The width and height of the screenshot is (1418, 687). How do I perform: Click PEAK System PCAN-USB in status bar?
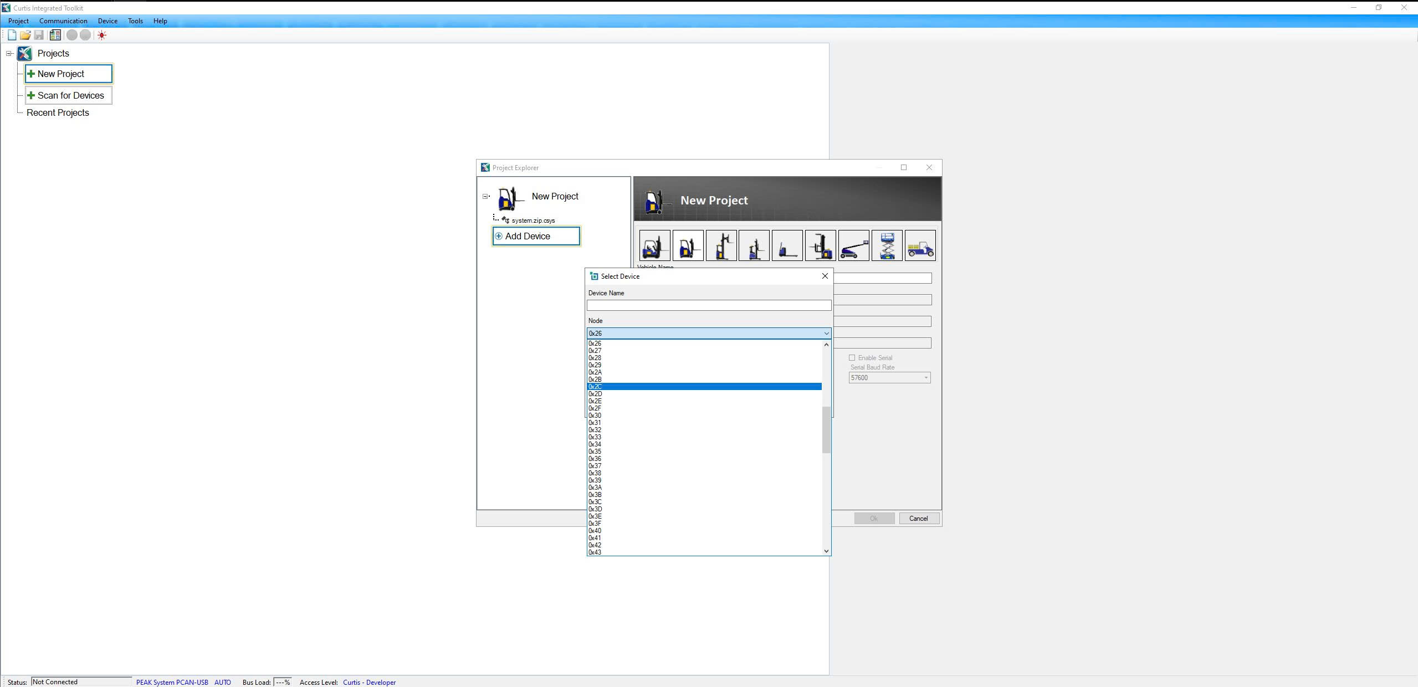172,683
